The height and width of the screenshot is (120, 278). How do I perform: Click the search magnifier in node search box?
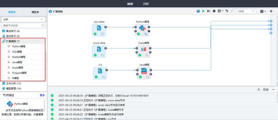[43, 25]
